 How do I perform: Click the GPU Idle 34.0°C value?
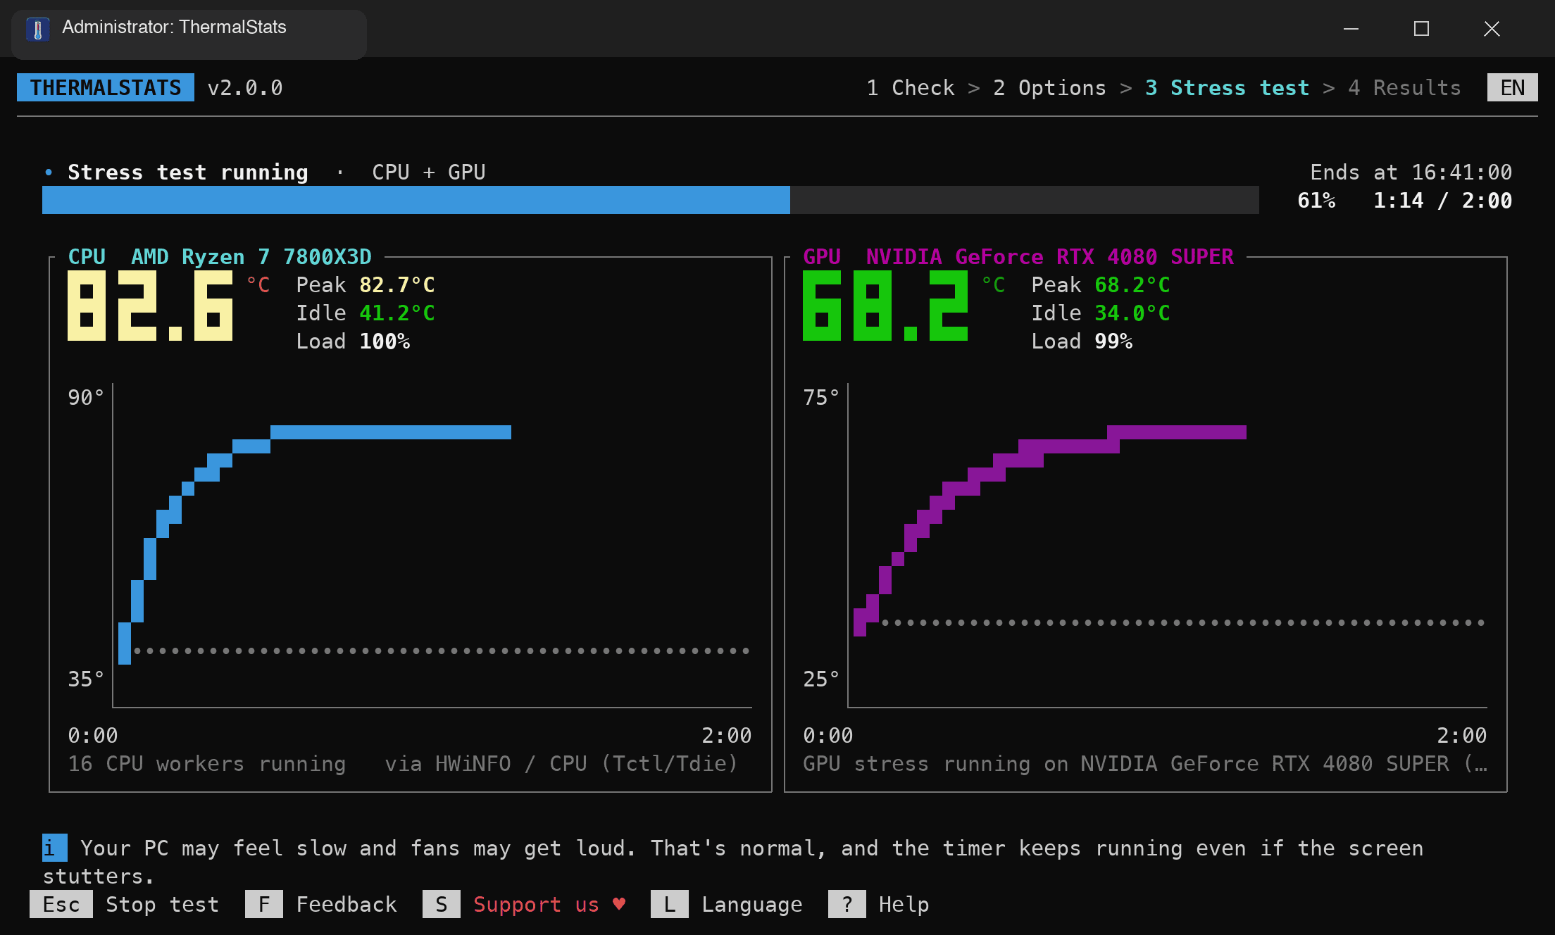point(1132,313)
